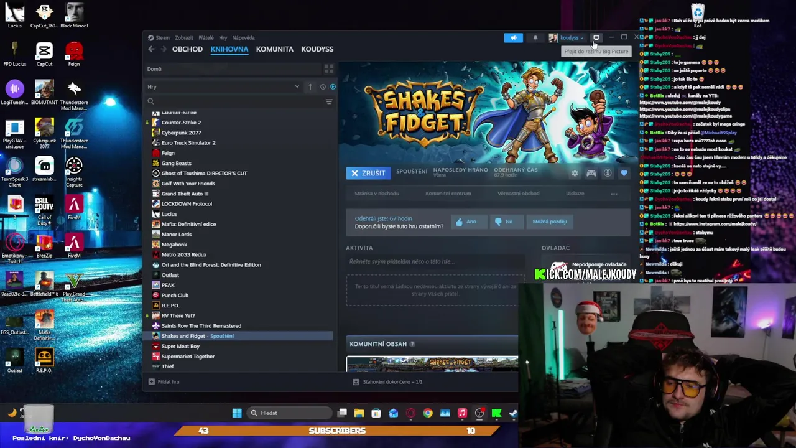Click the library search magnifier

[150, 101]
